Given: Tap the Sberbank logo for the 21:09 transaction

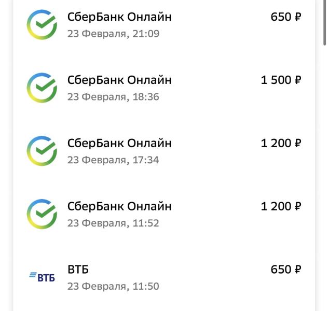Looking at the screenshot, I should point(42,25).
